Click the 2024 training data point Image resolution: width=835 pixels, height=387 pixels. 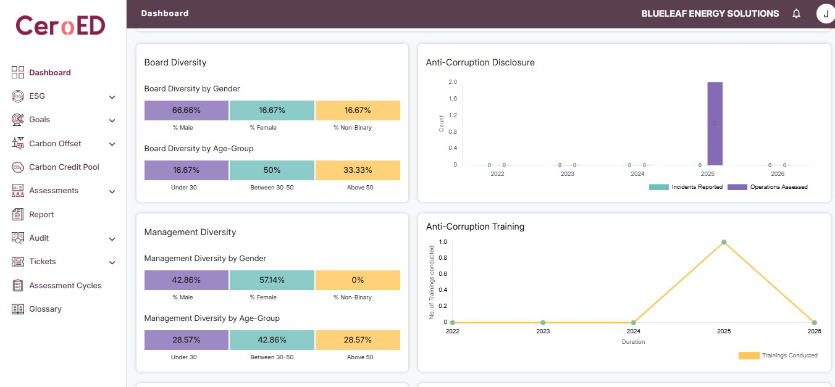(633, 322)
